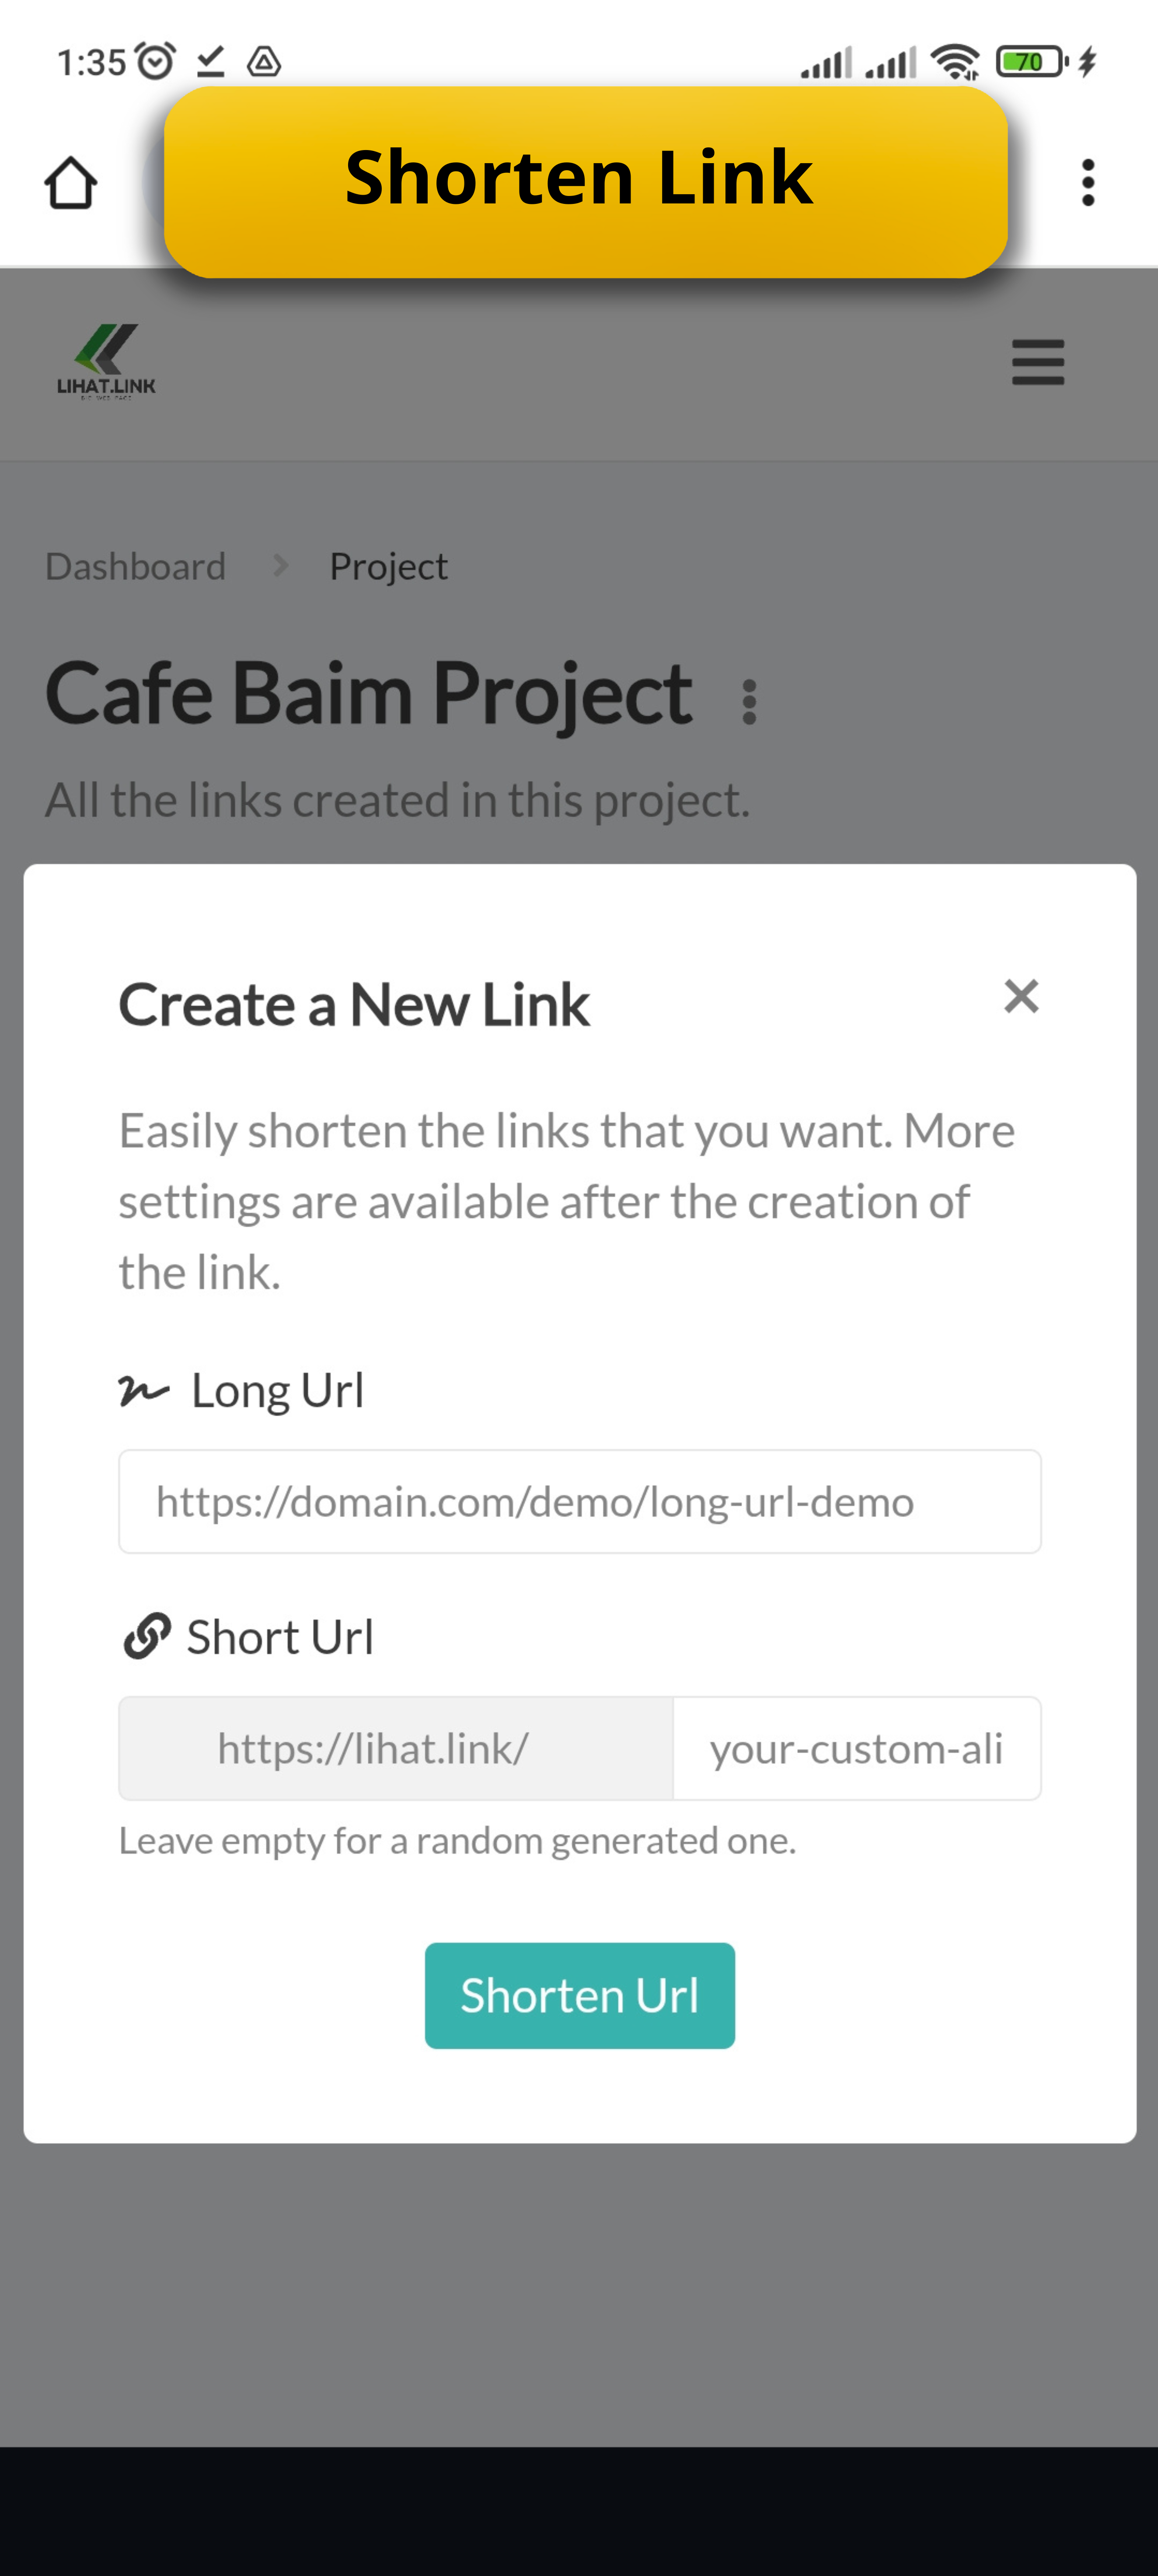Screen dimensions: 1158x2576
Task: Tap the Wi-Fi status icon
Action: coord(955,62)
